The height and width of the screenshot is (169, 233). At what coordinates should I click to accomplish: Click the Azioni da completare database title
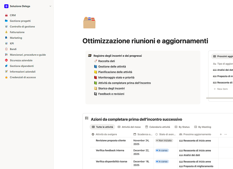pyautogui.click(x=136, y=119)
